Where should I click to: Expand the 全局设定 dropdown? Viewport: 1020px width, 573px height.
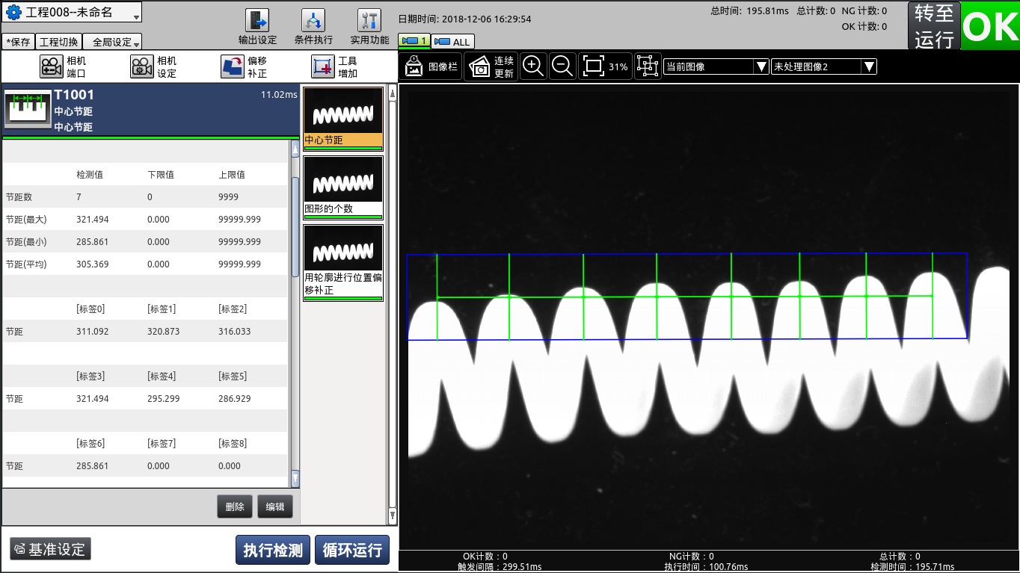click(x=112, y=42)
